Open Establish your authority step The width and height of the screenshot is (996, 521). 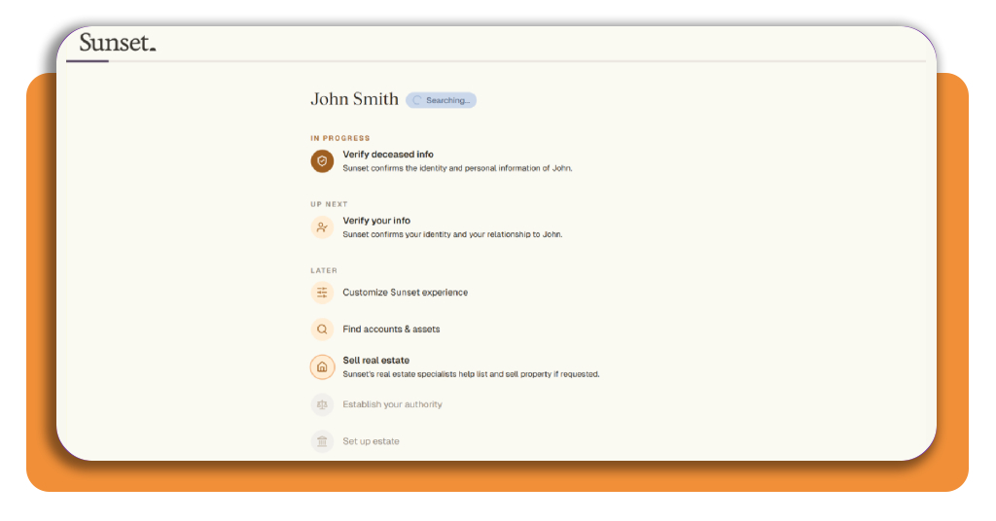[393, 404]
